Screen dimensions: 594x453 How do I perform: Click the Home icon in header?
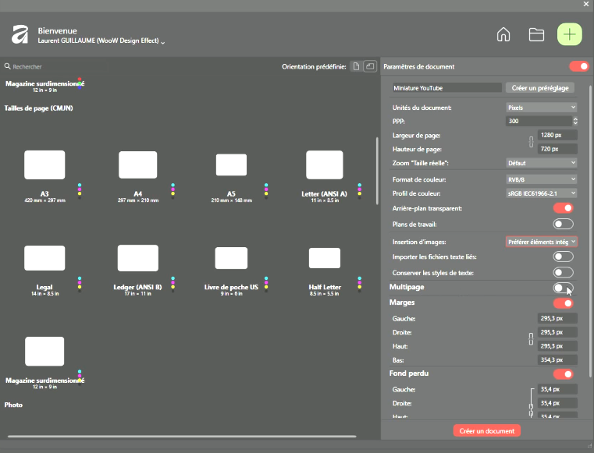coord(503,34)
